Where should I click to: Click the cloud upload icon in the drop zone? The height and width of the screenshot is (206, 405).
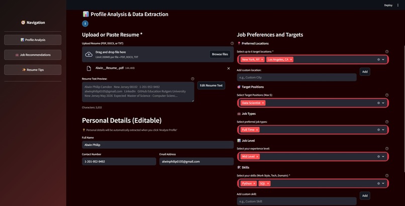[89, 54]
